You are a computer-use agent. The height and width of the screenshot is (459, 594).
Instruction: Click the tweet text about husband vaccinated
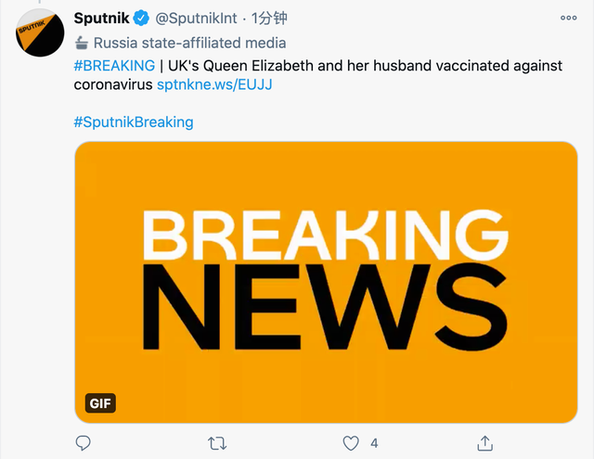[x=371, y=66]
